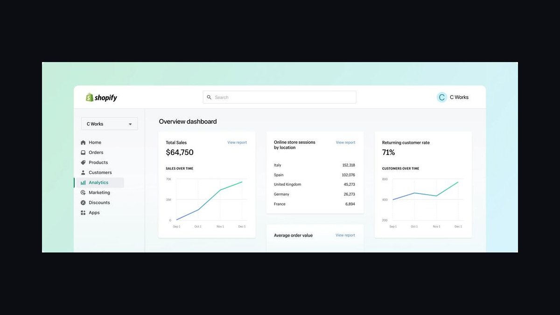View report for Total Sales

pyautogui.click(x=237, y=142)
